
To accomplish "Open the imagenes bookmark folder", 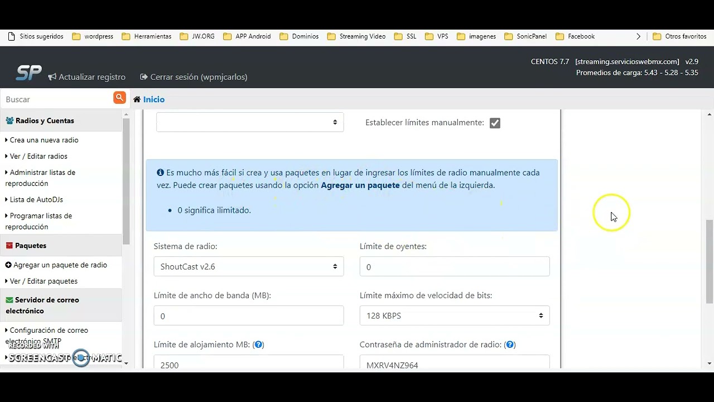I will click(476, 36).
